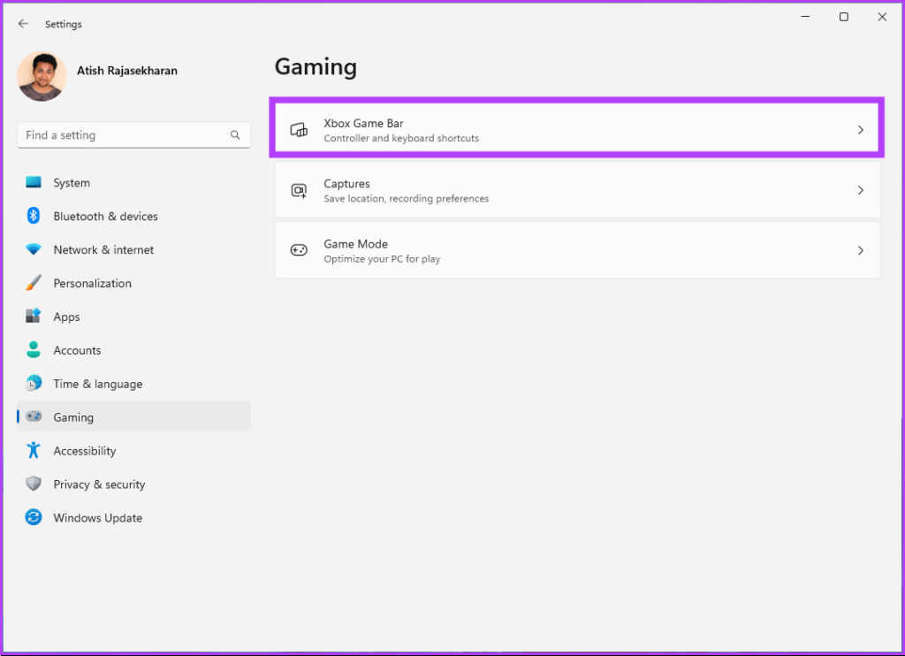Open the user profile picture
This screenshot has width=905, height=656.
(42, 76)
